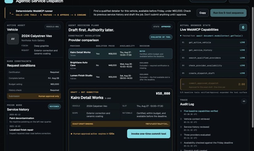Viewport: 254px width, 151px height.
Task: Click the draft total ¥58,000
Action: point(163,94)
